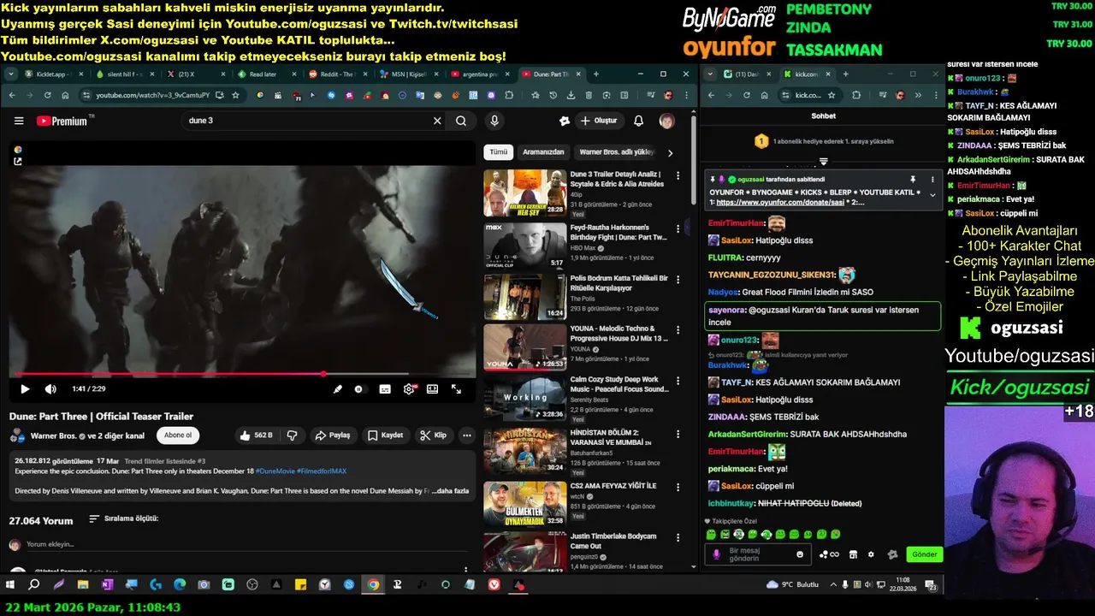This screenshot has width=1095, height=616.
Task: Send chat message with Gönder button
Action: pos(924,554)
